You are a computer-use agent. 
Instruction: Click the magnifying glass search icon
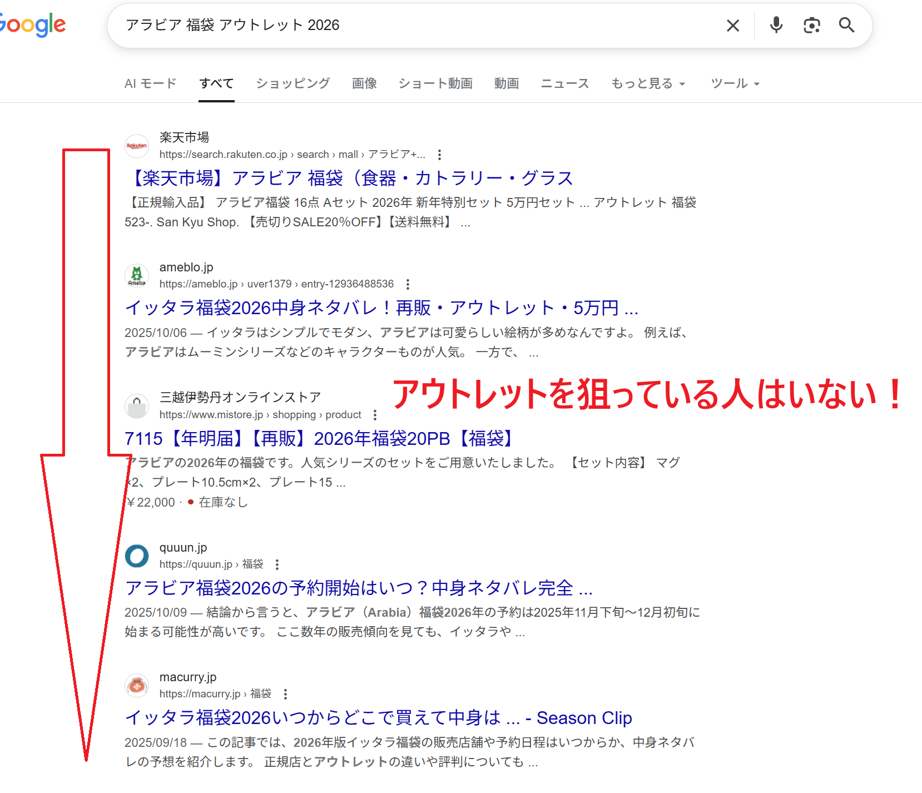pos(846,25)
